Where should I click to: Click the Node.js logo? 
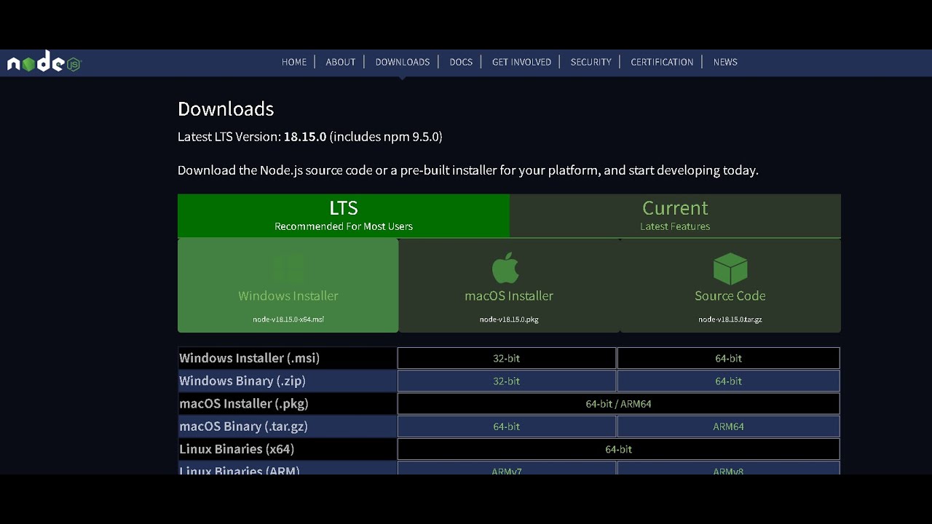point(44,63)
